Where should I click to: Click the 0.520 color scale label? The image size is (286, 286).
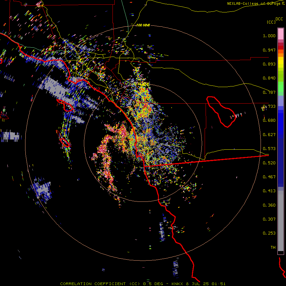[269, 163]
